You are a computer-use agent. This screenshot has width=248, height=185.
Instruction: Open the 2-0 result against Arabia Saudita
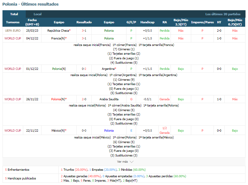pyautogui.click(x=84, y=99)
